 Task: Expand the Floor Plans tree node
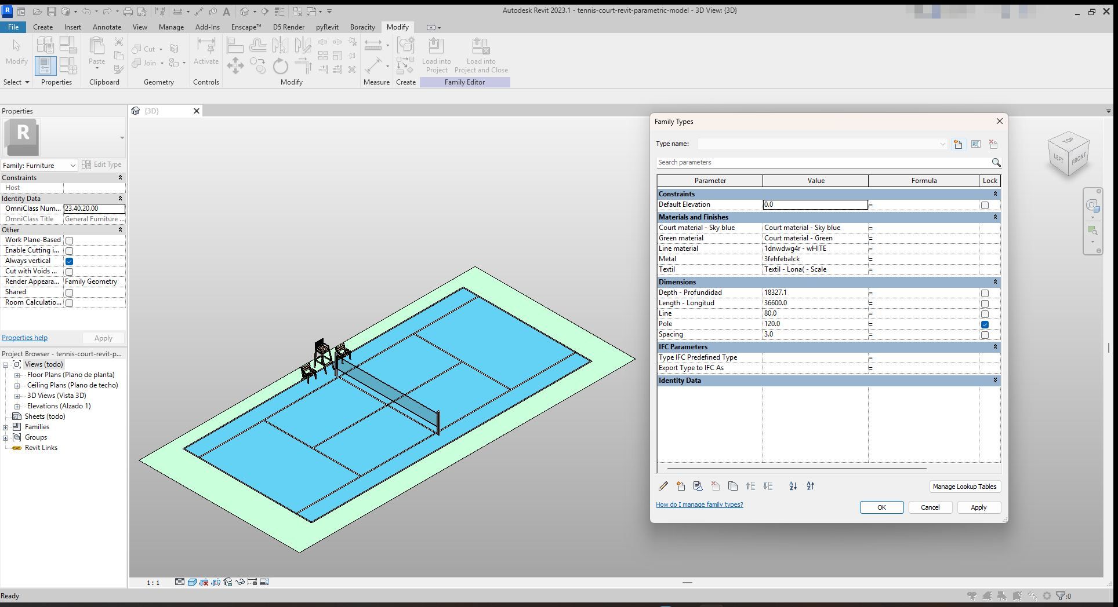point(17,375)
